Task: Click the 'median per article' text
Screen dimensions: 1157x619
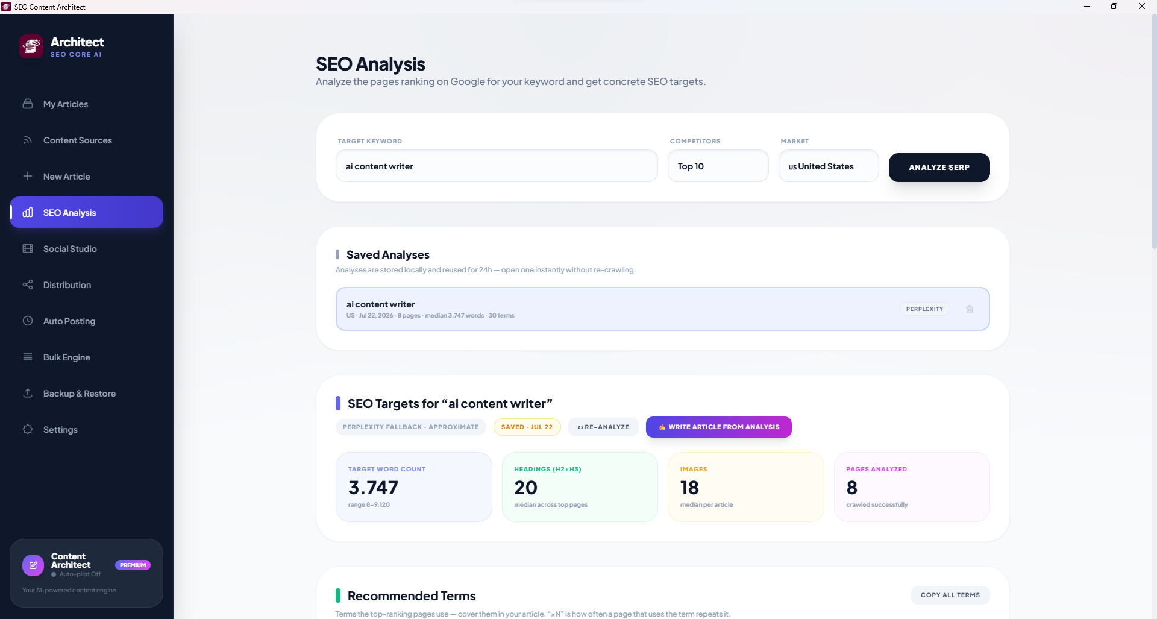Action: pyautogui.click(x=706, y=504)
